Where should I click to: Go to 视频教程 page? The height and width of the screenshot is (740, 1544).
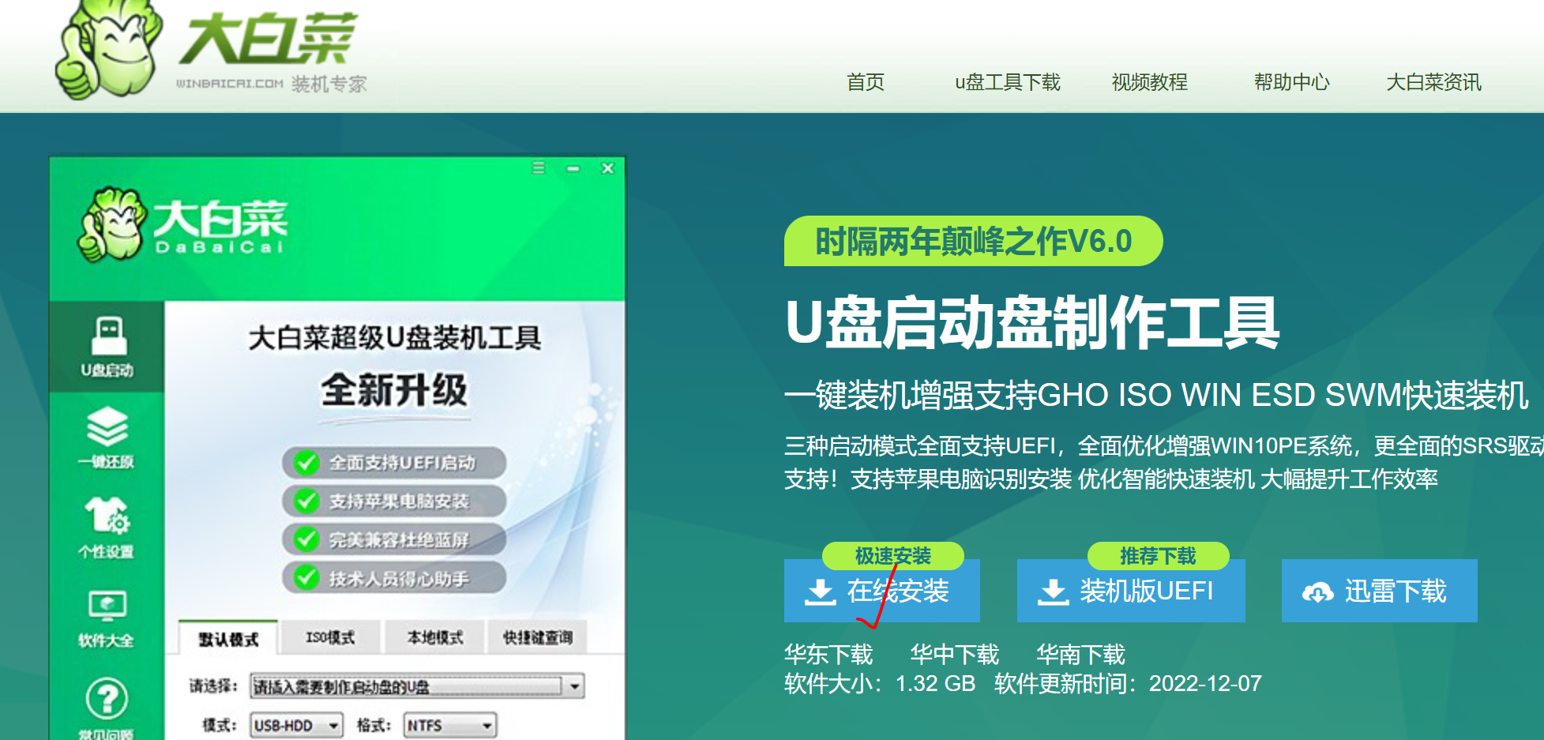pos(1150,82)
